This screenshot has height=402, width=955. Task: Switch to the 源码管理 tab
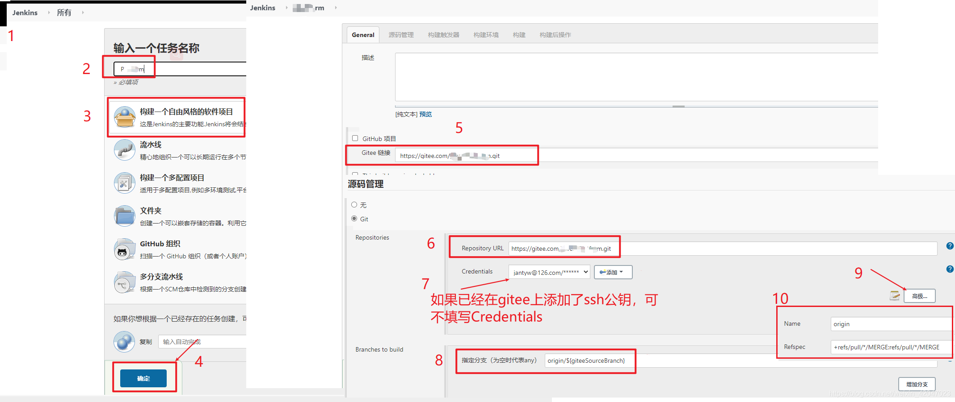point(401,35)
